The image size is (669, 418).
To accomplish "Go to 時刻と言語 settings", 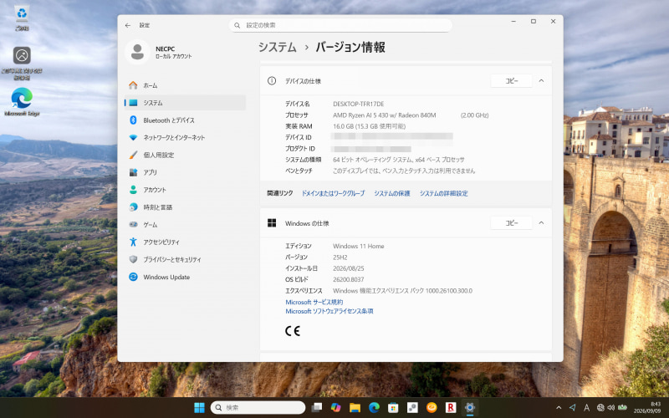I will (185, 207).
